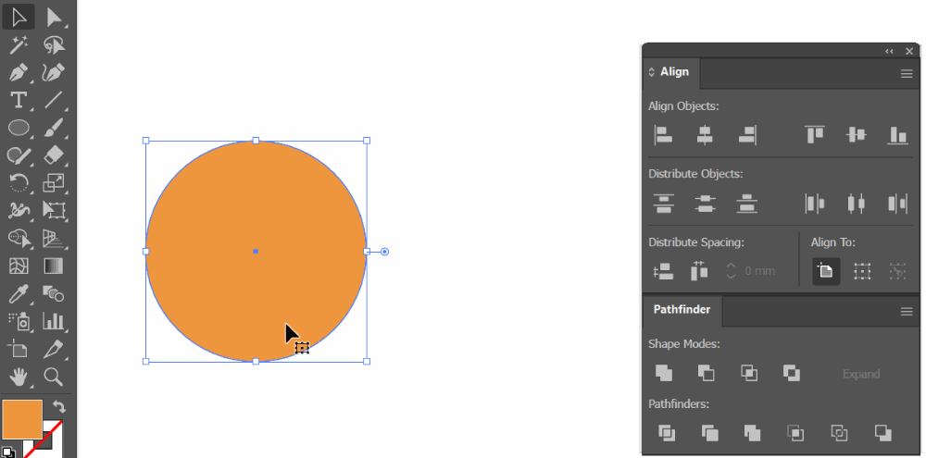Select the Eyedropper tool
The height and width of the screenshot is (458, 926).
pos(19,293)
